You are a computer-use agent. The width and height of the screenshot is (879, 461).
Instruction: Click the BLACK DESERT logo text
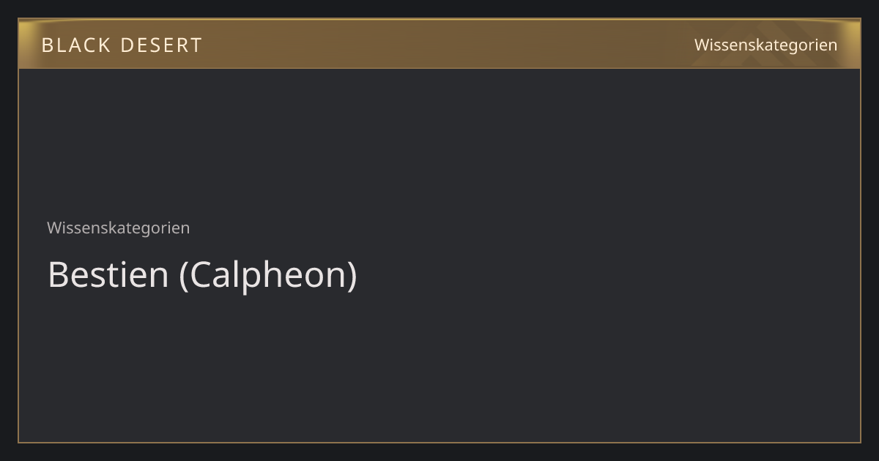pyautogui.click(x=122, y=45)
